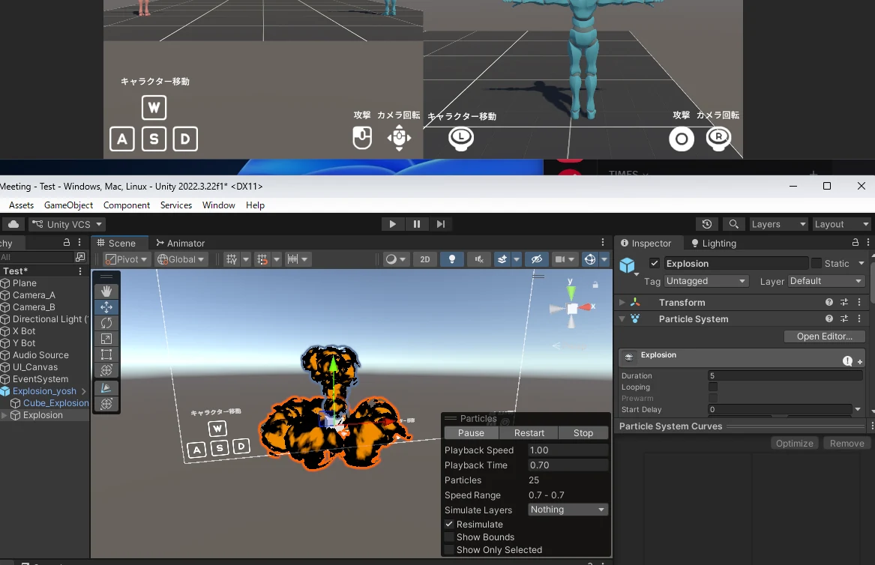Viewport: 875px width, 565px height.
Task: Open the Pivot handle position dropdown
Action: 127,259
